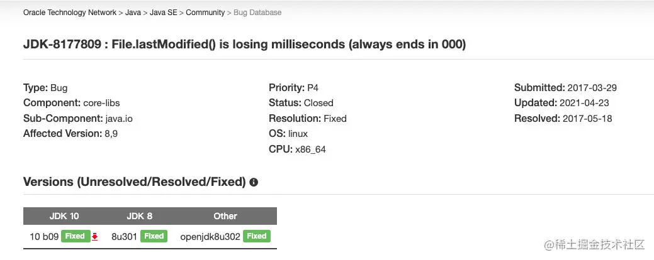The image size is (654, 260).
Task: Open Oracle Technology Network breadcrumb link
Action: tap(70, 13)
